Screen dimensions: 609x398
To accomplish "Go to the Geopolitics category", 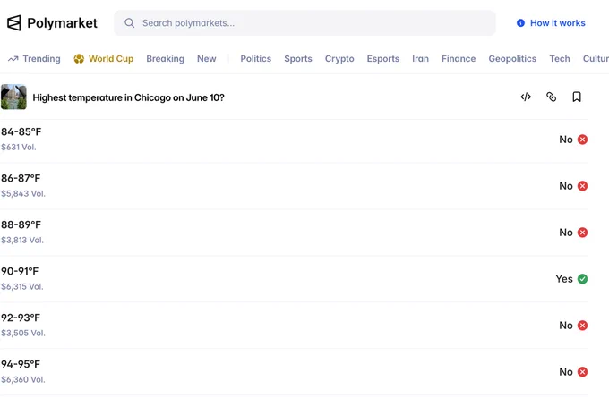I will (512, 58).
